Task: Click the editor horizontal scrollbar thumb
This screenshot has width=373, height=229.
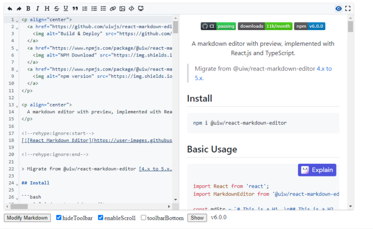Action: click(x=19, y=206)
